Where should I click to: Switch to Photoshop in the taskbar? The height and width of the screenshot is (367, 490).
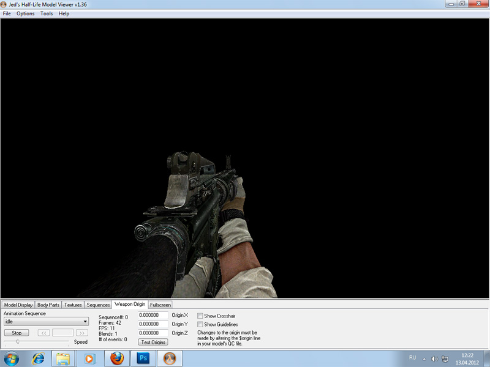144,358
